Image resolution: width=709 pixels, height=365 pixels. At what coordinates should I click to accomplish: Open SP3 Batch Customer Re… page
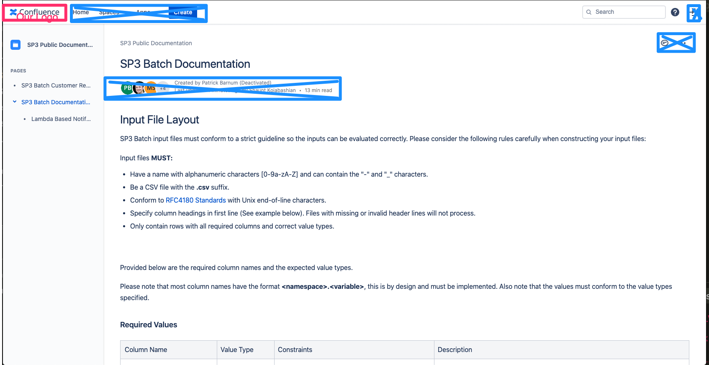(56, 85)
